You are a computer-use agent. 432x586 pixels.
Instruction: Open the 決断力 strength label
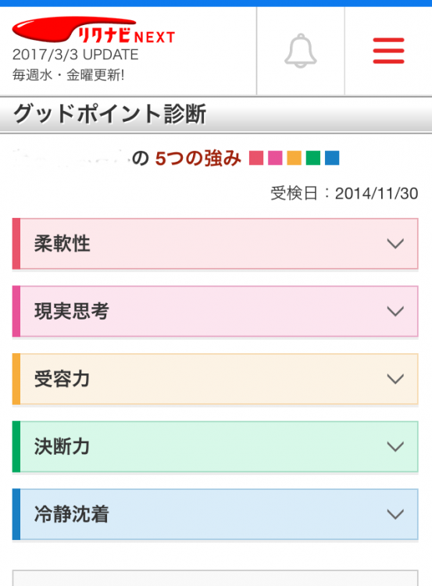(x=62, y=447)
